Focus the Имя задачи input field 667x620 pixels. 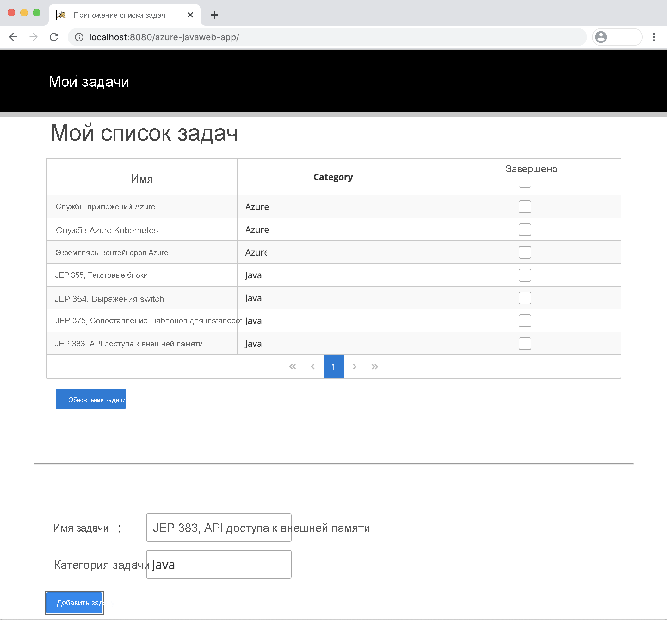click(x=219, y=528)
